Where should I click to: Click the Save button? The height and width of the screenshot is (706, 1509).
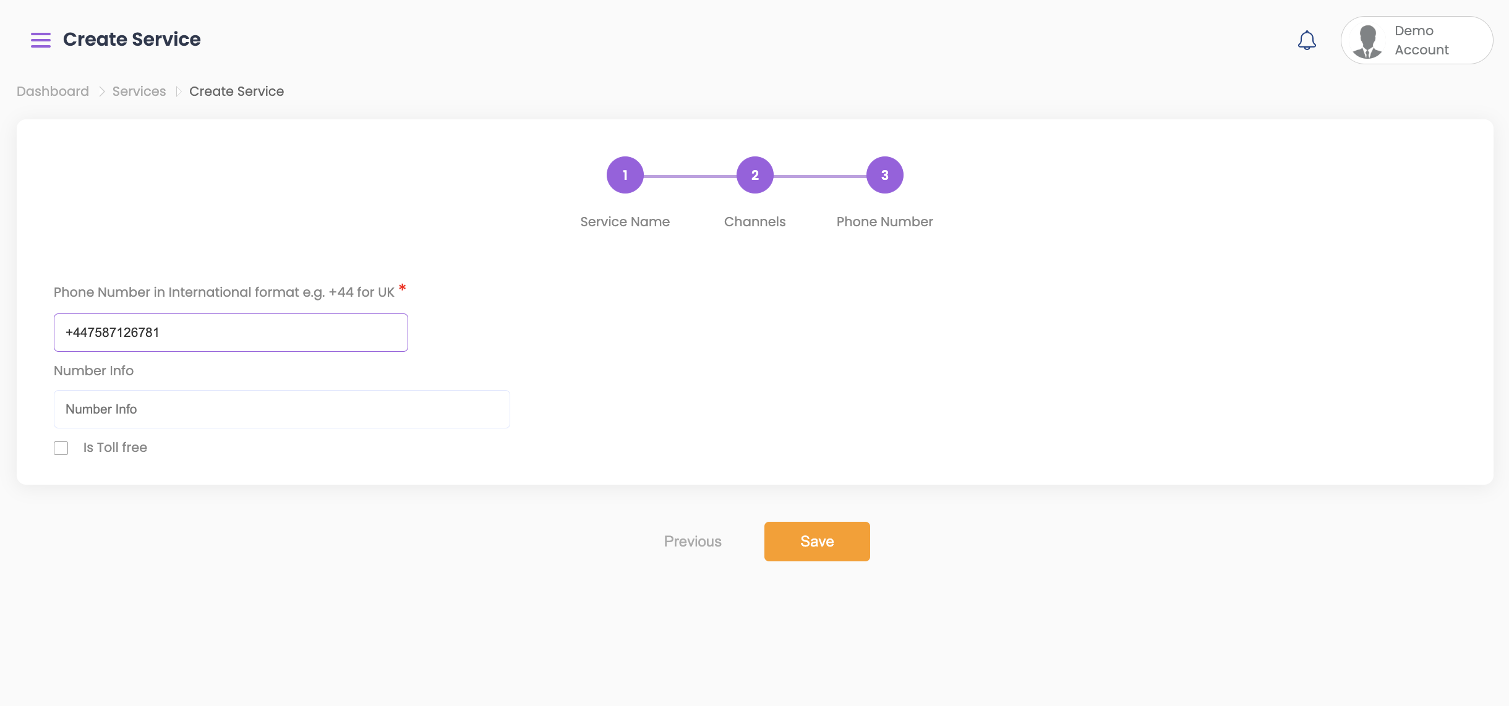point(816,542)
